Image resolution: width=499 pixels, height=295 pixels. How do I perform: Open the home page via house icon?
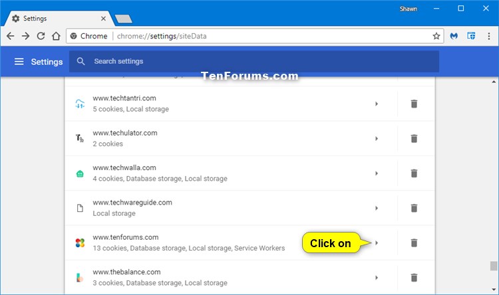56,36
